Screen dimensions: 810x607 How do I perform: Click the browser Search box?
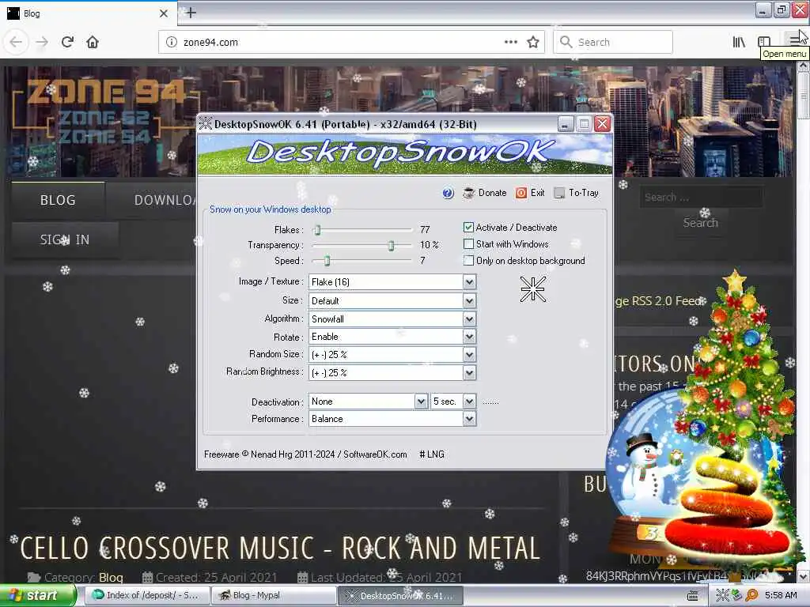tap(613, 42)
